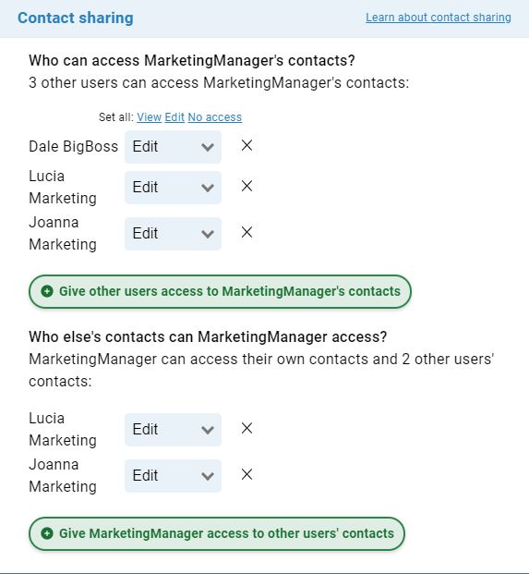
Task: Open Joanna Marketing permission dropdown in first list
Action: point(173,234)
